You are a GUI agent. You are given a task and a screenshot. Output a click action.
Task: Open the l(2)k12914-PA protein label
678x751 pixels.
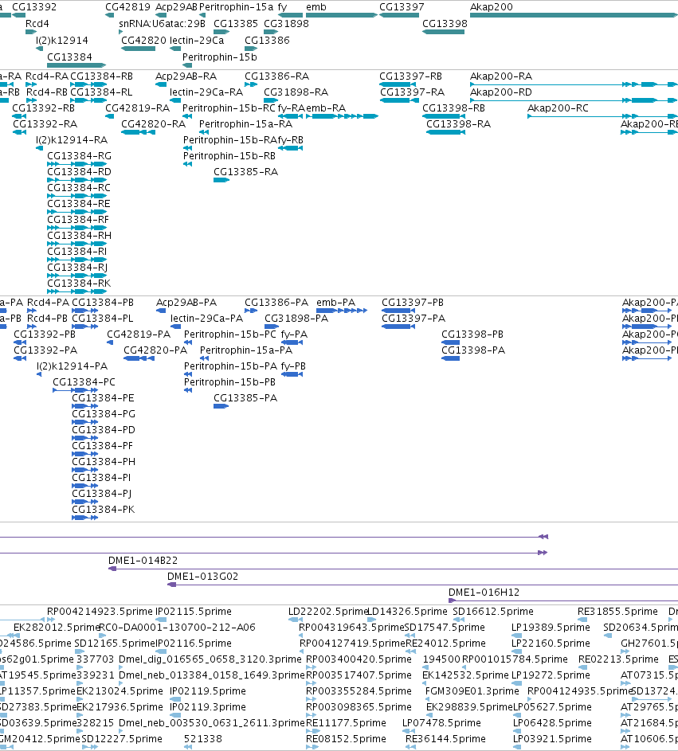(x=72, y=366)
